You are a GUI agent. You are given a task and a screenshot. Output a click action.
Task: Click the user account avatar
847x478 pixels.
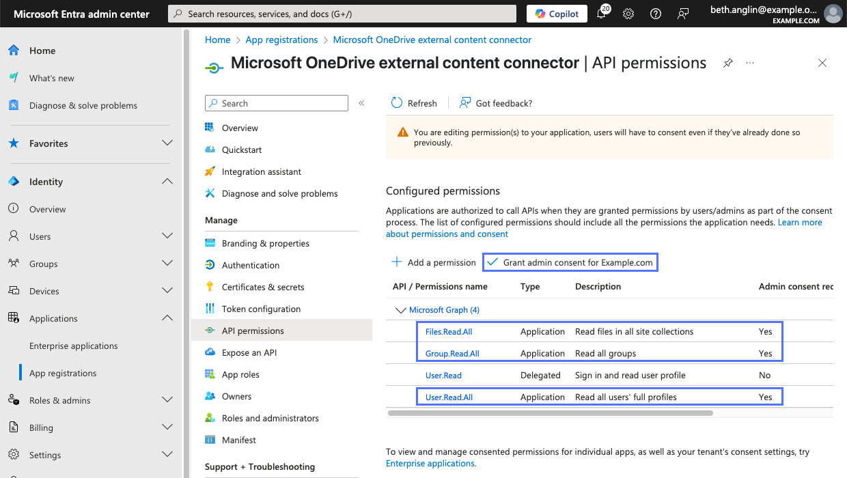[x=833, y=14]
